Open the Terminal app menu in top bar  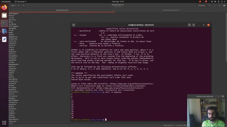21,1
